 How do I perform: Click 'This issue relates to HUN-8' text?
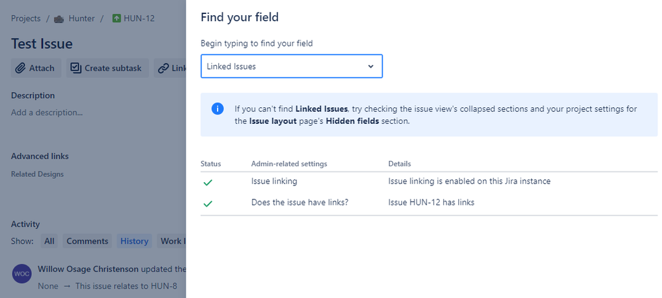pos(126,286)
